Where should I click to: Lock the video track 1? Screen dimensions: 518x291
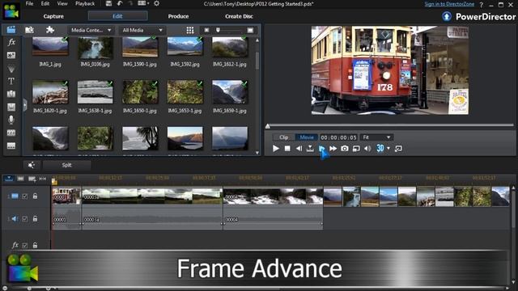(35, 196)
